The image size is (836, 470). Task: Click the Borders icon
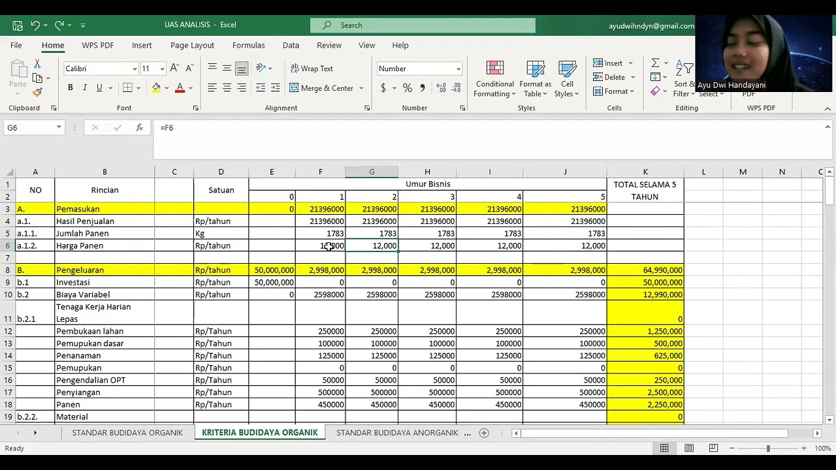tap(127, 87)
